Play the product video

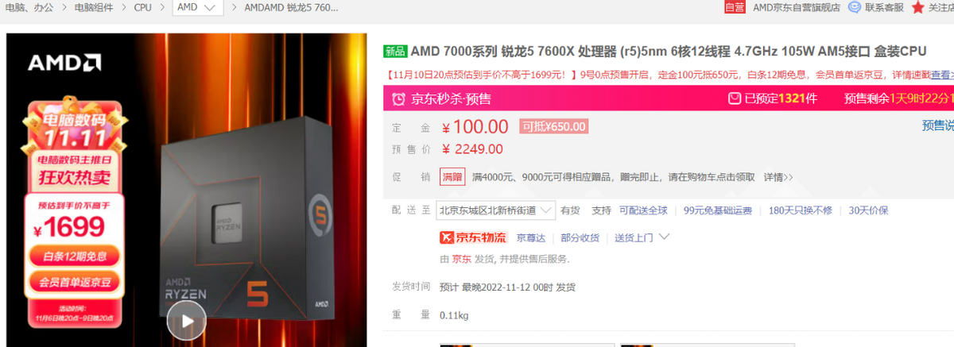[186, 321]
